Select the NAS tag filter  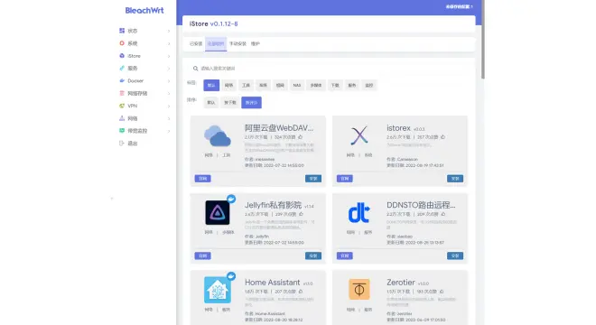pyautogui.click(x=297, y=85)
